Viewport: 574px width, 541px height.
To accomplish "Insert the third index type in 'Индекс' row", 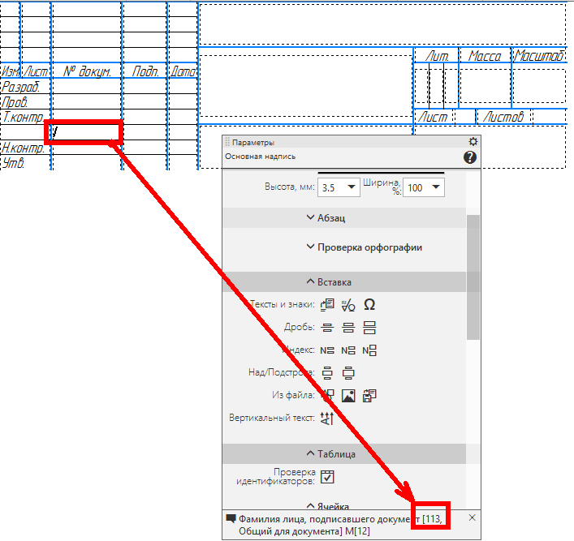I will (369, 350).
